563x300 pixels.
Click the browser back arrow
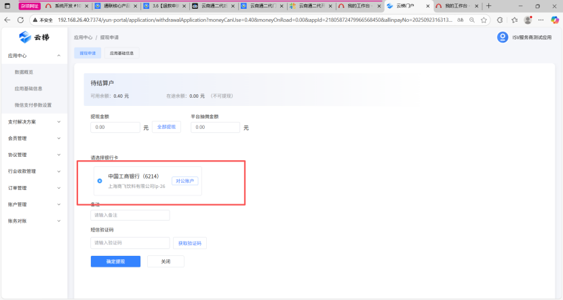click(x=7, y=20)
